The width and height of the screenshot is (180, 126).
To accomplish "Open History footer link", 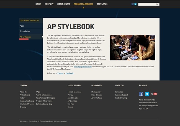I will pos(23,98).
